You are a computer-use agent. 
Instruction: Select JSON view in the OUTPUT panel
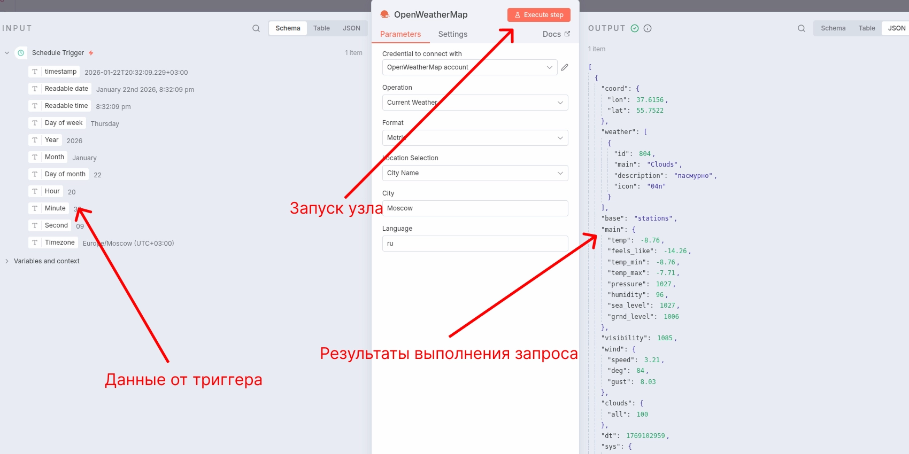tap(897, 28)
